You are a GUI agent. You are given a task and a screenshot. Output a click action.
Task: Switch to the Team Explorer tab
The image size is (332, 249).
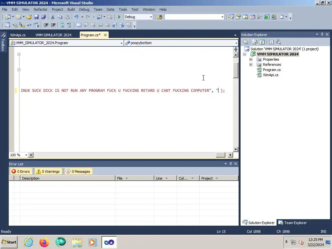[293, 223]
